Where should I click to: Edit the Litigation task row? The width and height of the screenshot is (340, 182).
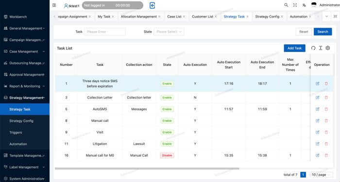(x=318, y=144)
